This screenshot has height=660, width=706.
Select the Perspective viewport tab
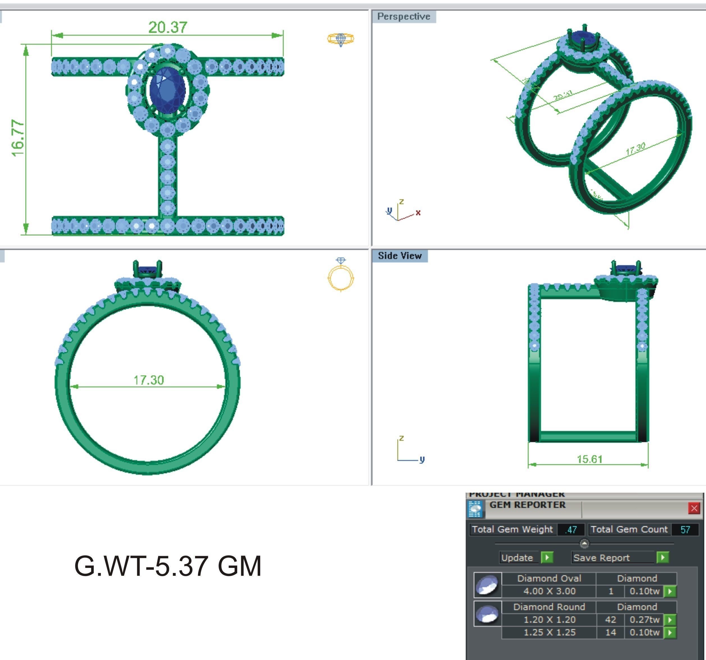[x=404, y=17]
